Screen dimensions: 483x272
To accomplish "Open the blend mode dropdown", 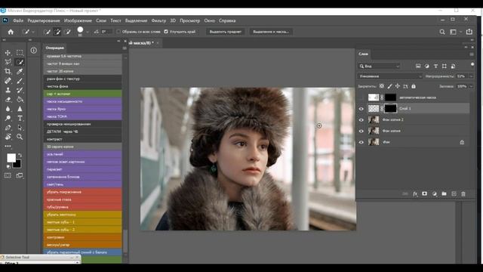I will [389, 76].
